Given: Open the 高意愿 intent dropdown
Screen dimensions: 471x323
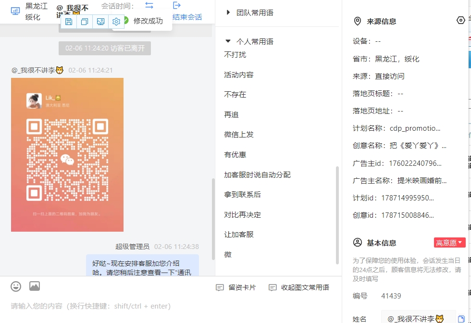Looking at the screenshot, I should (x=450, y=243).
